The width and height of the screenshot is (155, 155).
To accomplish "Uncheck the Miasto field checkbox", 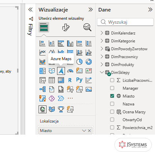I will click(112, 96).
